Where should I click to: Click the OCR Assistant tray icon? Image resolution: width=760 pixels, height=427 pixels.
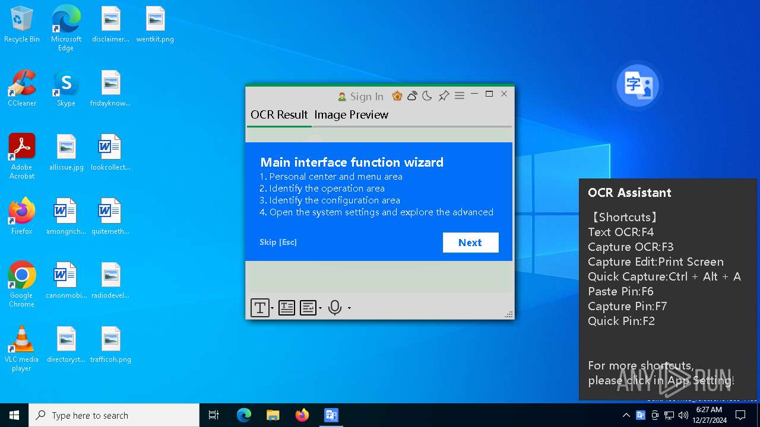pos(641,415)
